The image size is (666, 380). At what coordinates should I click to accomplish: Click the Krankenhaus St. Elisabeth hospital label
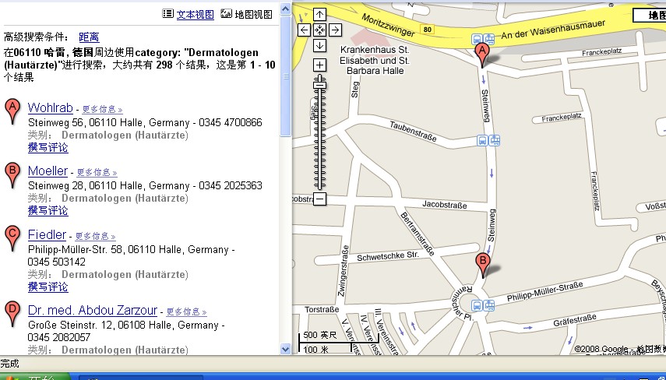point(375,61)
